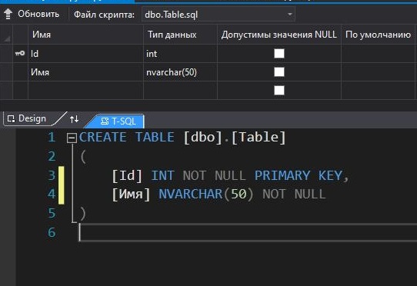
Task: Click the nvarchar(50) data type cell
Action: coord(180,72)
